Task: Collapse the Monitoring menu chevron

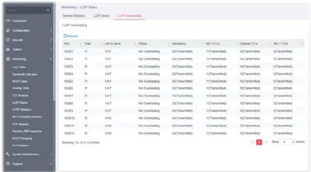Action: coord(51,59)
